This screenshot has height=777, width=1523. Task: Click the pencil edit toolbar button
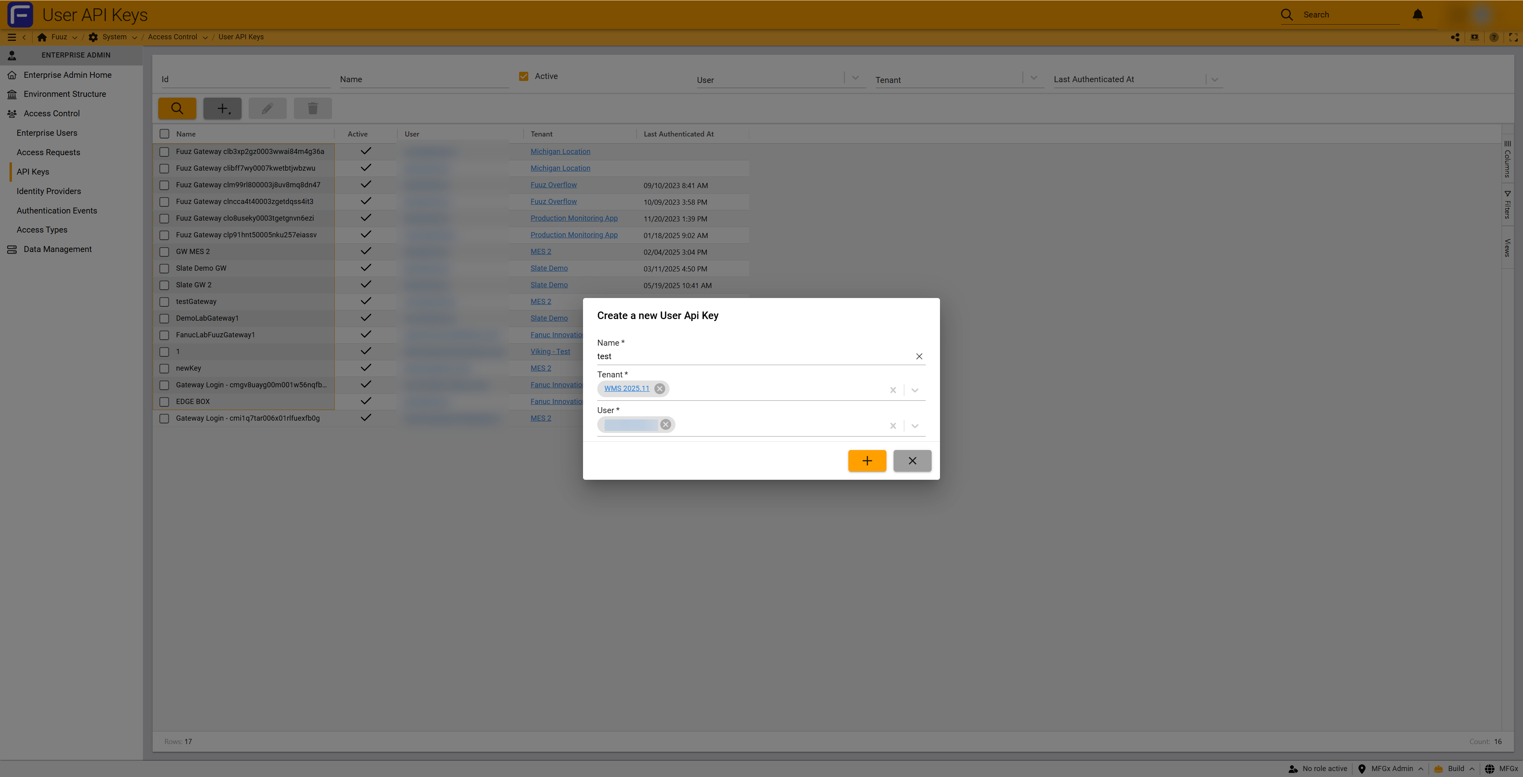(x=267, y=108)
